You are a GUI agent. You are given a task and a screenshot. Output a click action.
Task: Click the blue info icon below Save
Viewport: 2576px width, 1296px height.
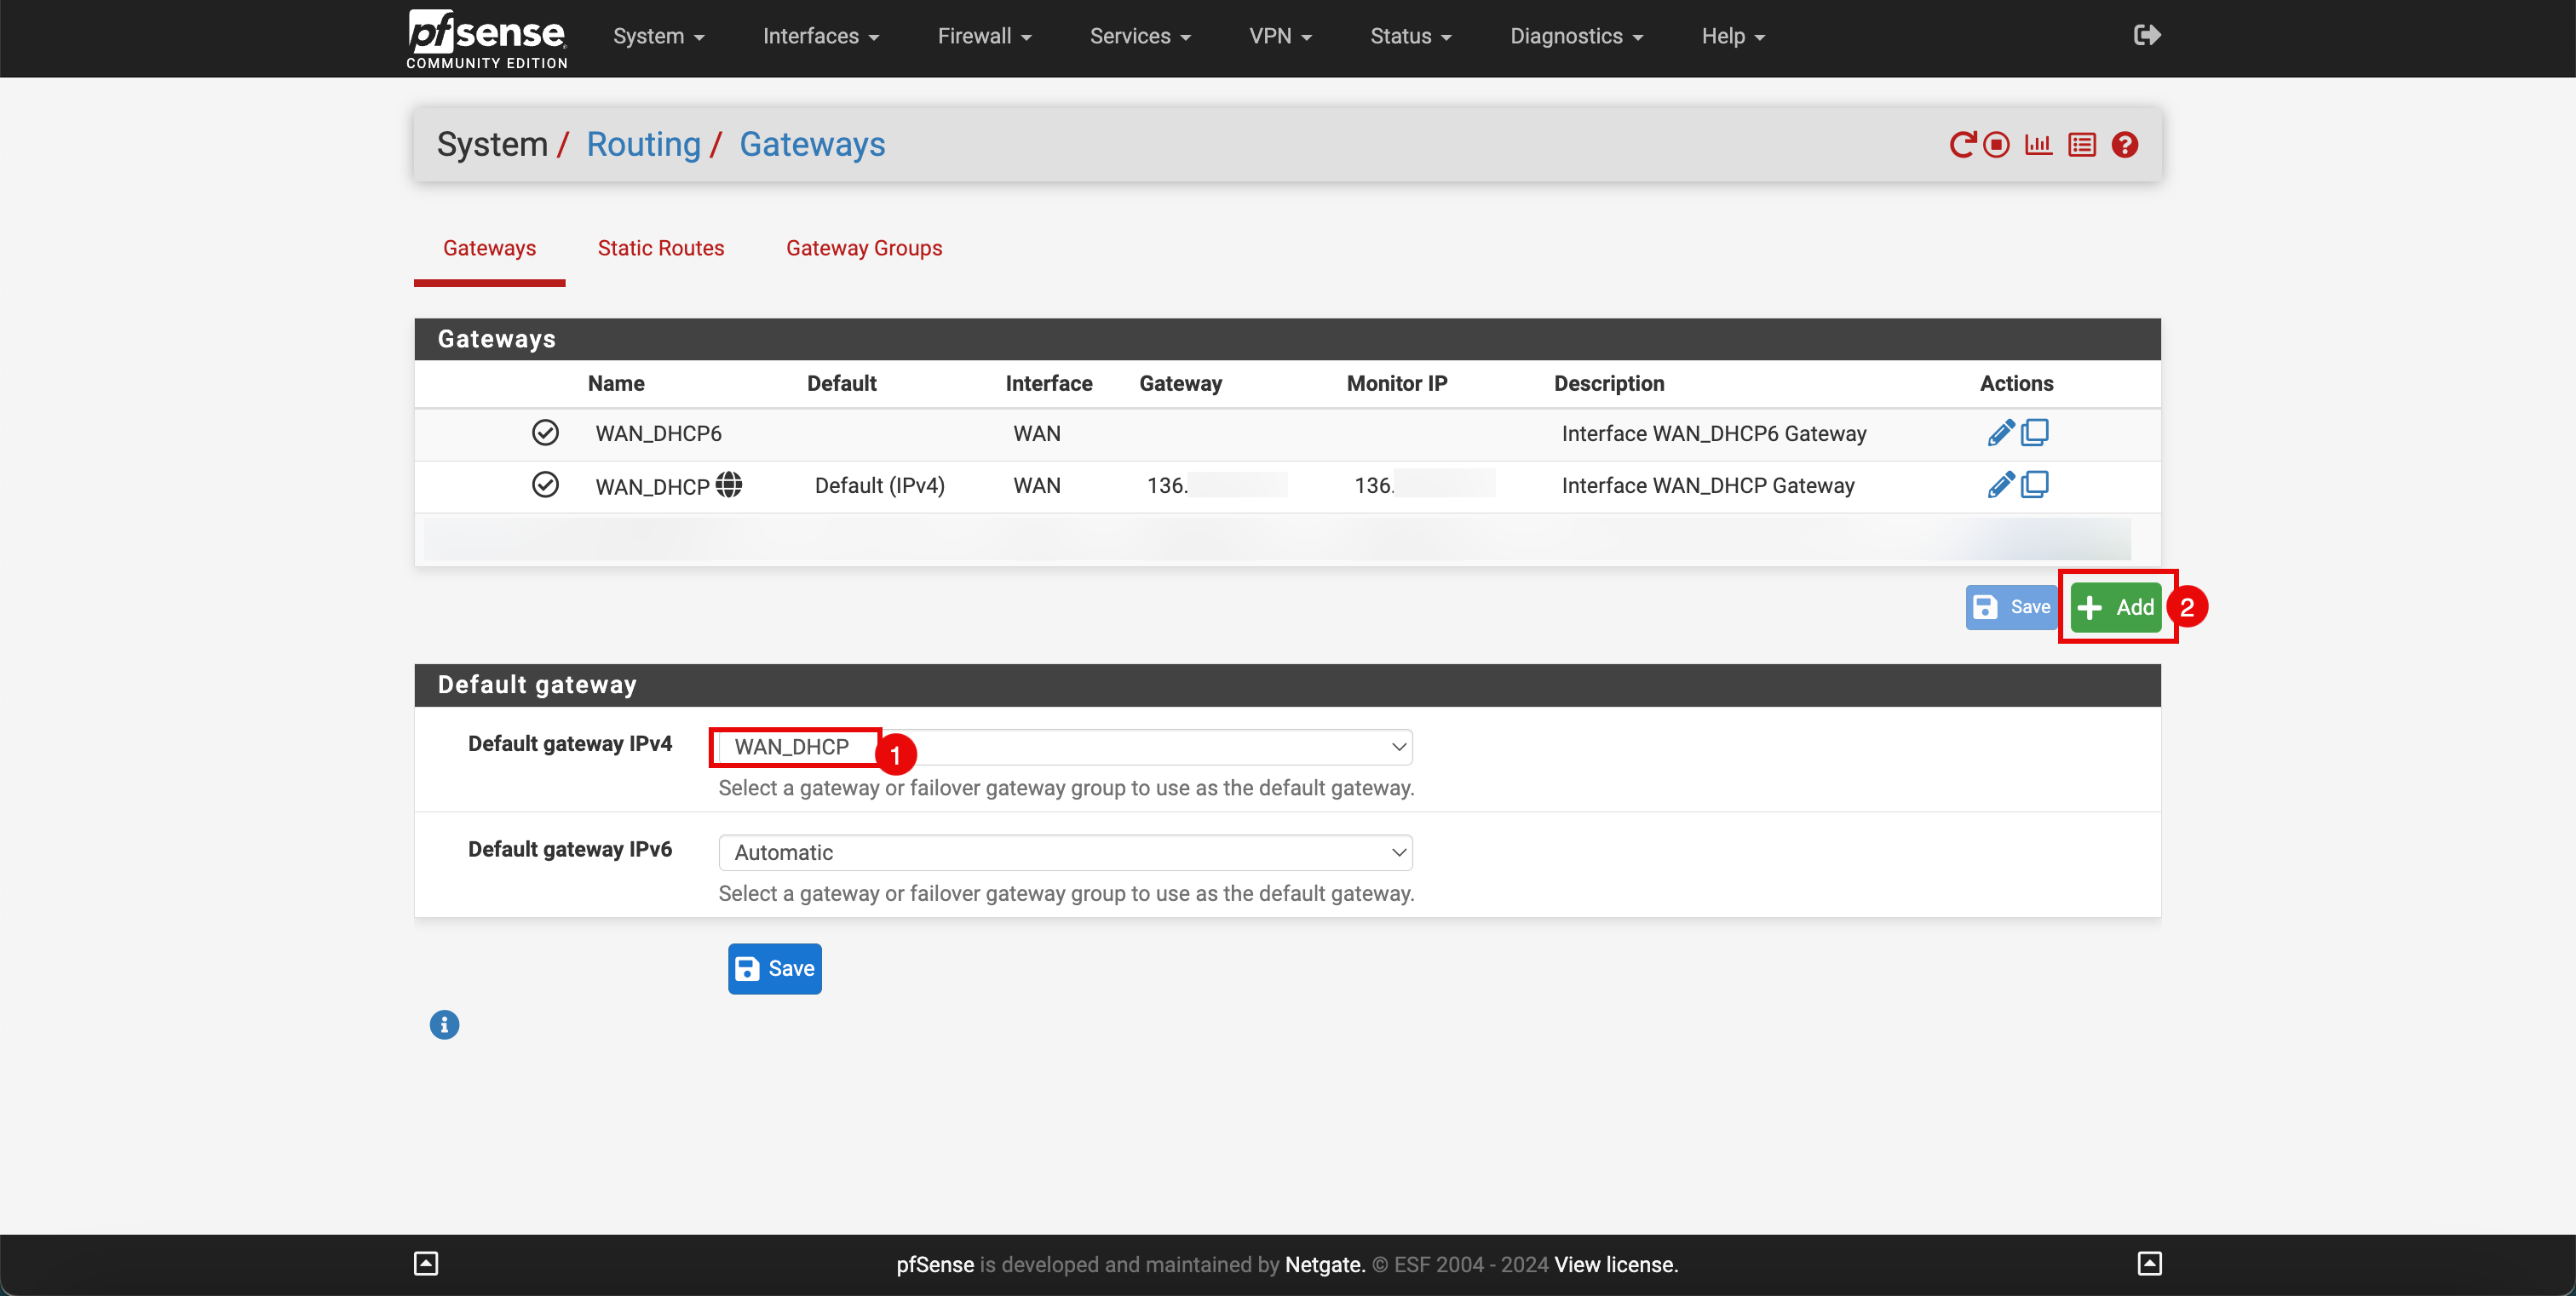click(x=444, y=1024)
